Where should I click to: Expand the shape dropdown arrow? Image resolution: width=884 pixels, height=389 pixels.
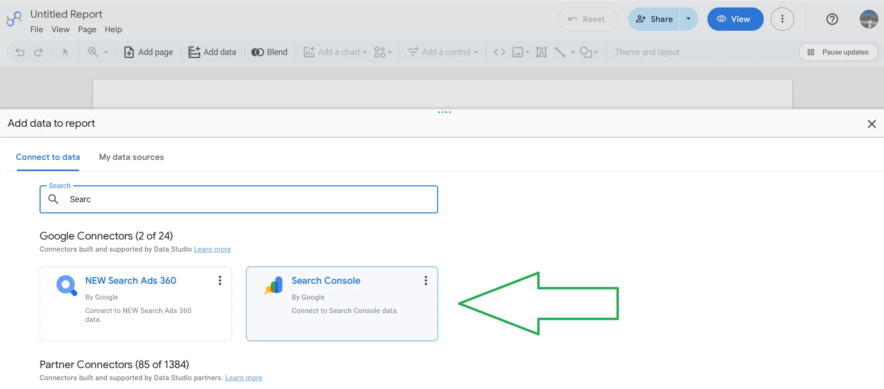(596, 52)
